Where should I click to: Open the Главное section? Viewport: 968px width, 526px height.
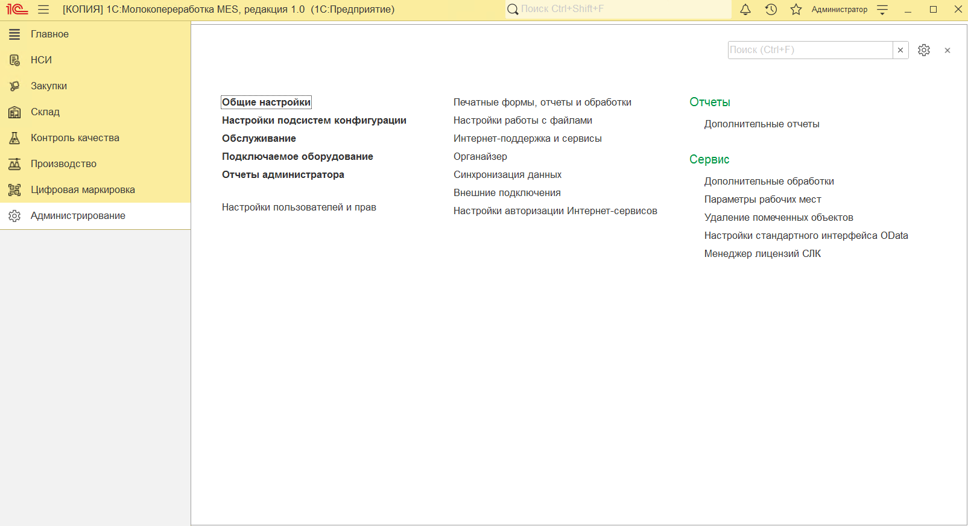pos(95,34)
